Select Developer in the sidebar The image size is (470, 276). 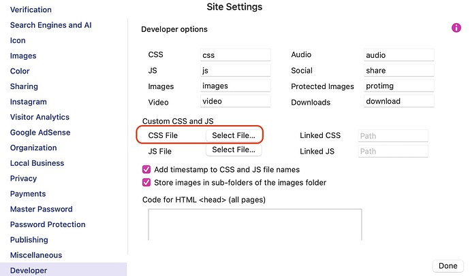[x=63, y=269]
